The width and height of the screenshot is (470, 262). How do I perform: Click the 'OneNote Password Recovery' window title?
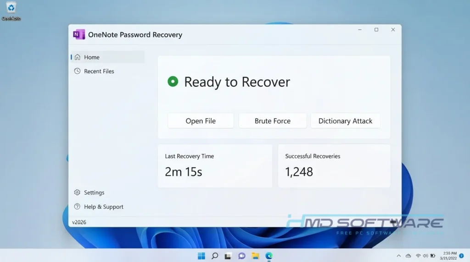pos(135,35)
